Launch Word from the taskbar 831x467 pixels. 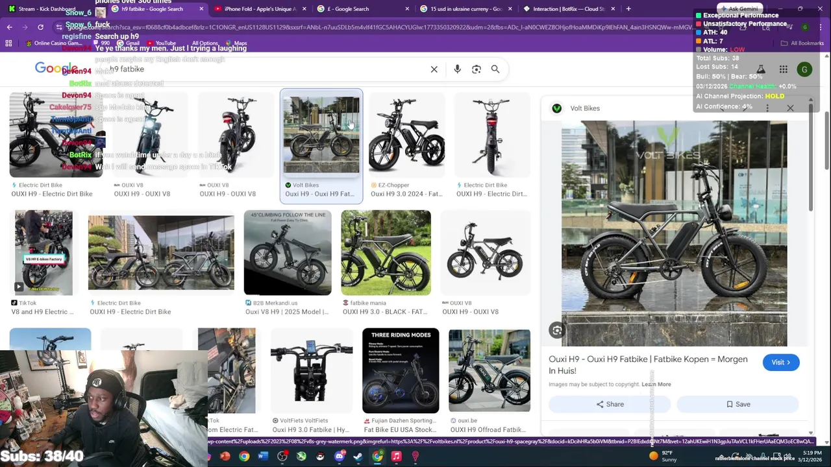[263, 457]
